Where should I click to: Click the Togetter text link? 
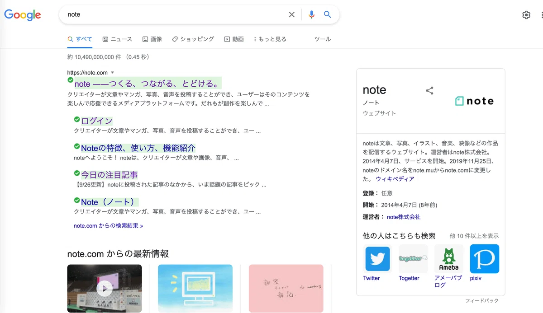point(409,278)
